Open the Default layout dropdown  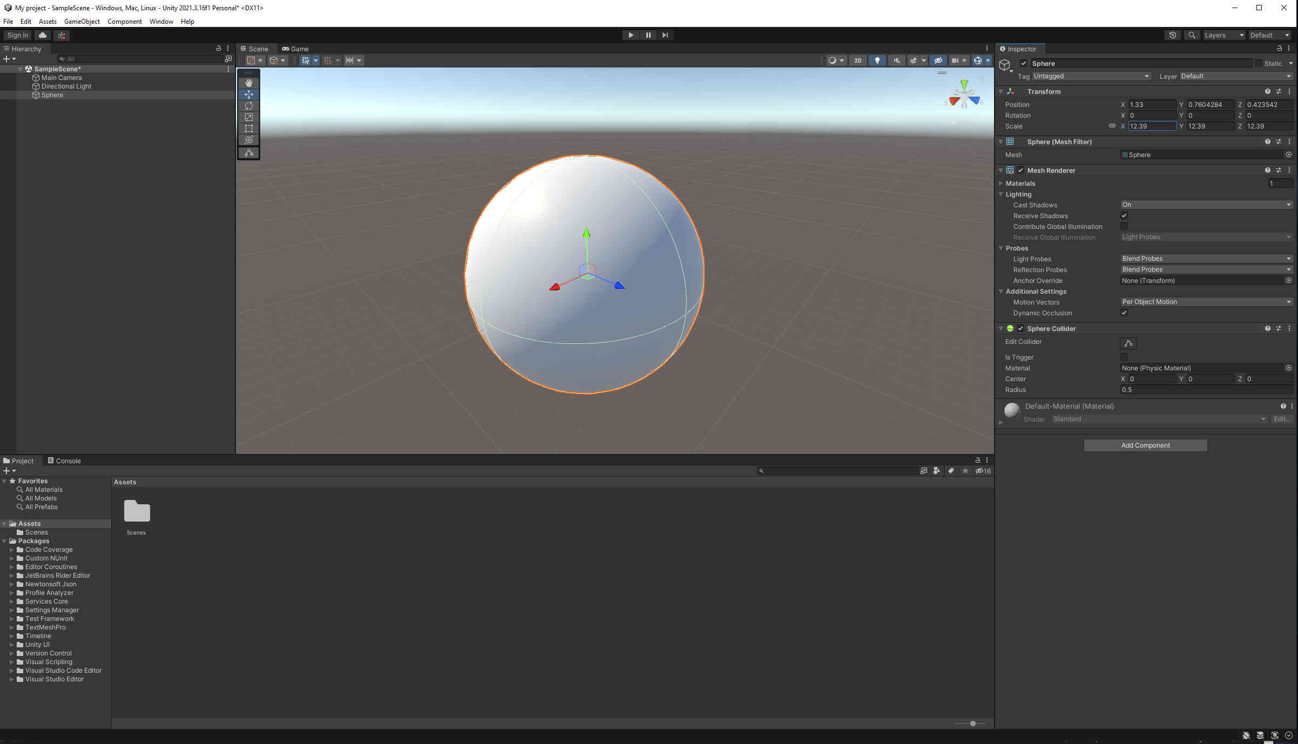(x=1269, y=35)
